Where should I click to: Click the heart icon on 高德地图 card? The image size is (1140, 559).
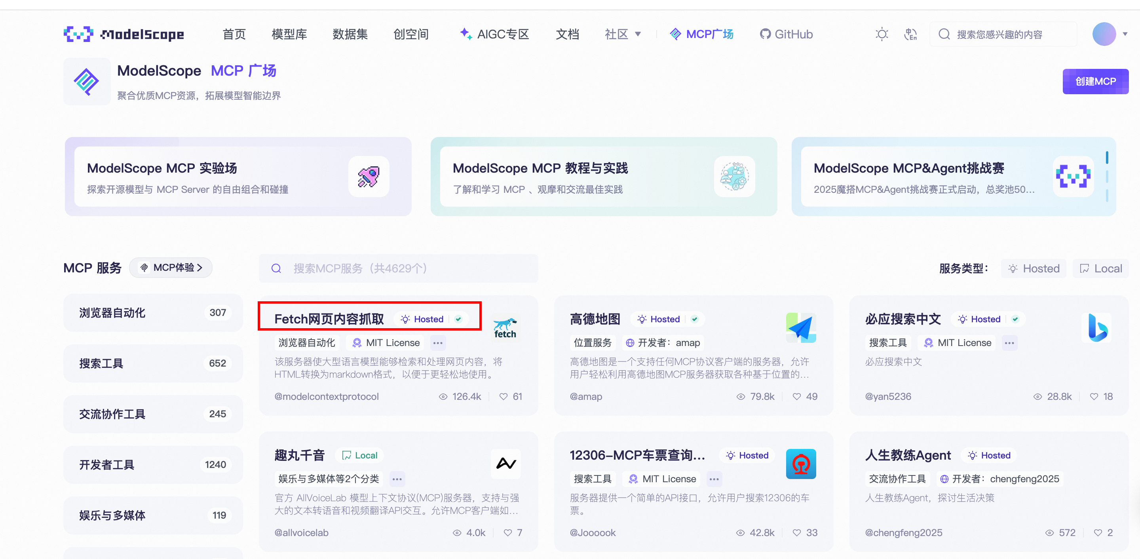[x=796, y=397]
